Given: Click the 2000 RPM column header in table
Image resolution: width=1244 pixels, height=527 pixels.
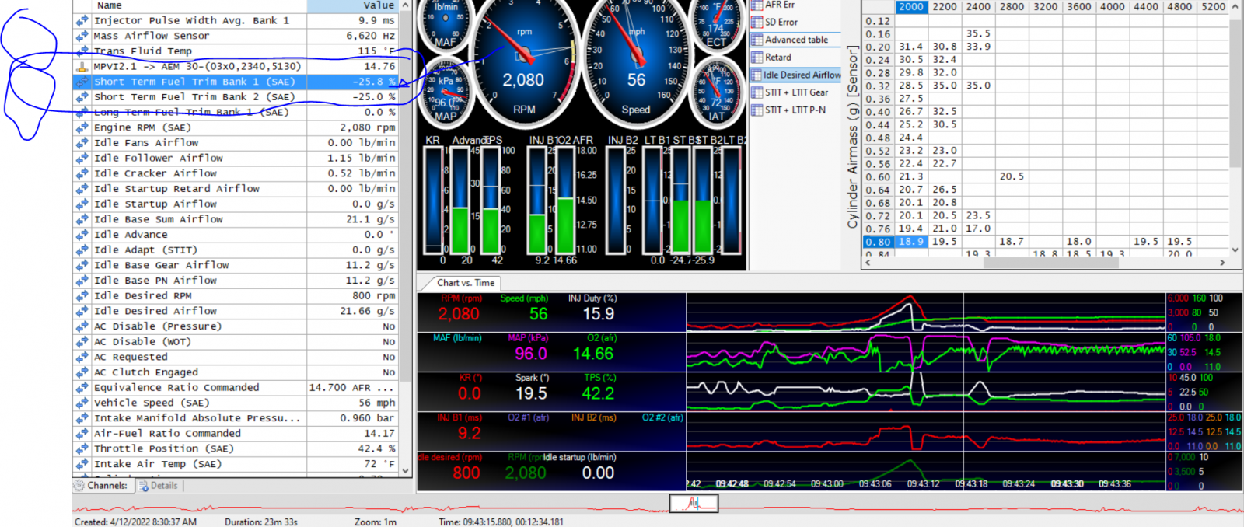Looking at the screenshot, I should [911, 7].
